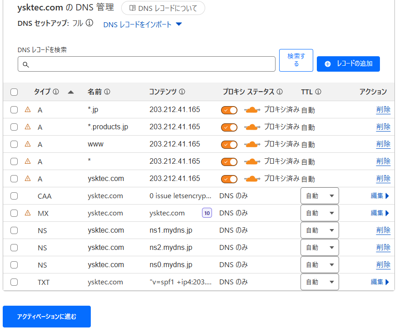Screen dimensions: 399x332
Task: Delete the *.jp A record via 削除
Action: 383,110
